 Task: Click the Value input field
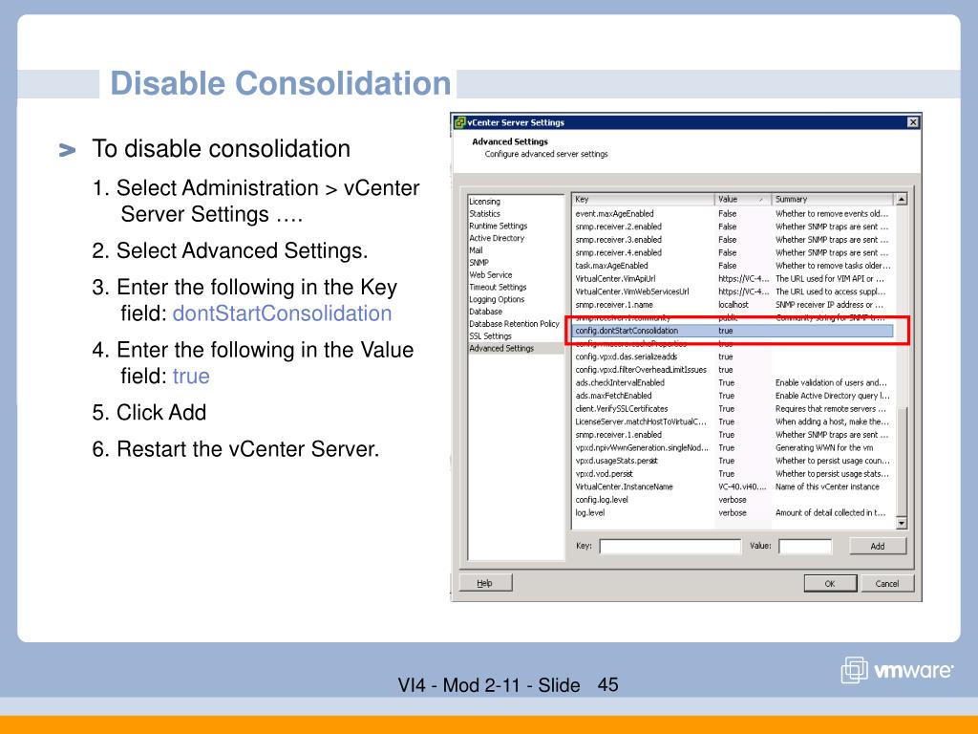804,547
